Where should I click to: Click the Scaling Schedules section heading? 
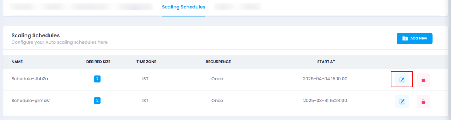[36, 35]
